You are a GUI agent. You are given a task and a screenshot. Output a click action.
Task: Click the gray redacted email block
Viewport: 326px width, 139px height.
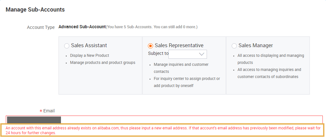pos(34,120)
